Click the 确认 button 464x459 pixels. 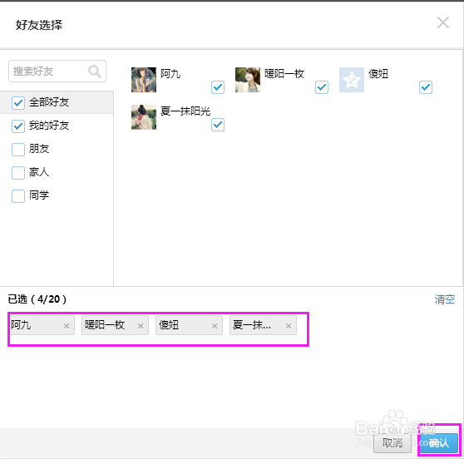[439, 443]
